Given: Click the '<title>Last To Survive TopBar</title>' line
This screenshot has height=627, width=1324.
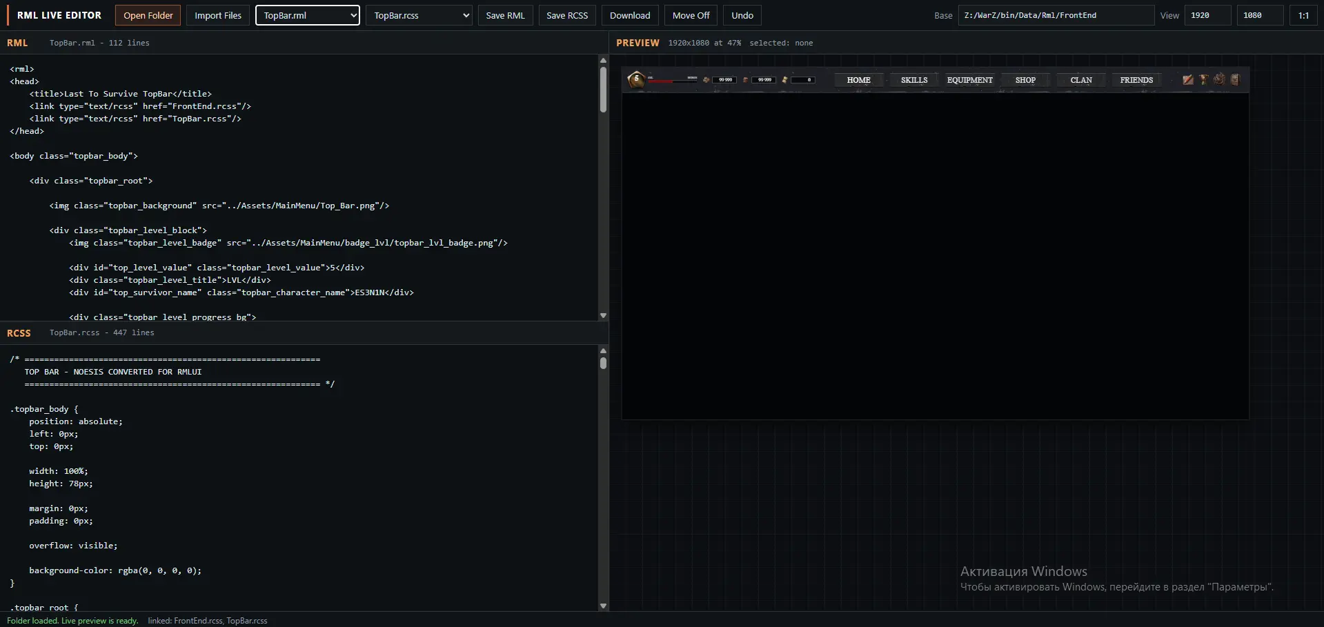Looking at the screenshot, I should click(x=121, y=94).
